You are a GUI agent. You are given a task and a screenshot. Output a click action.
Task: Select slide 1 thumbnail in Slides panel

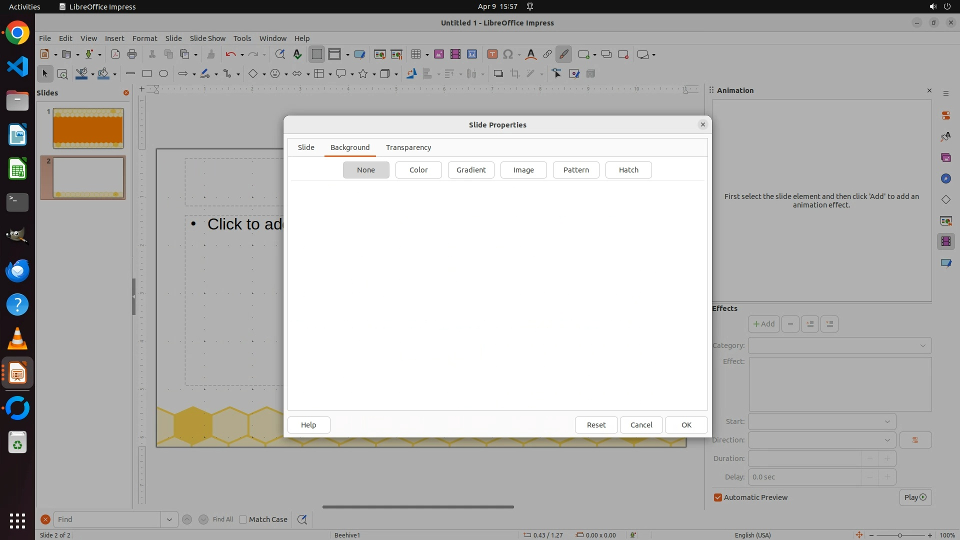[x=88, y=128]
